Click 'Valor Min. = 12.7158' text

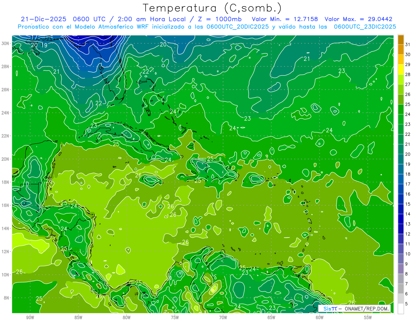pyautogui.click(x=285, y=19)
